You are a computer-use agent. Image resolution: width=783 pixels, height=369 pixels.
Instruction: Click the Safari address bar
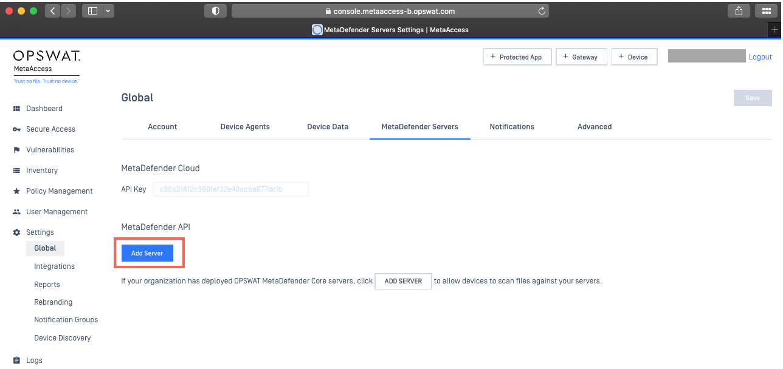[390, 11]
